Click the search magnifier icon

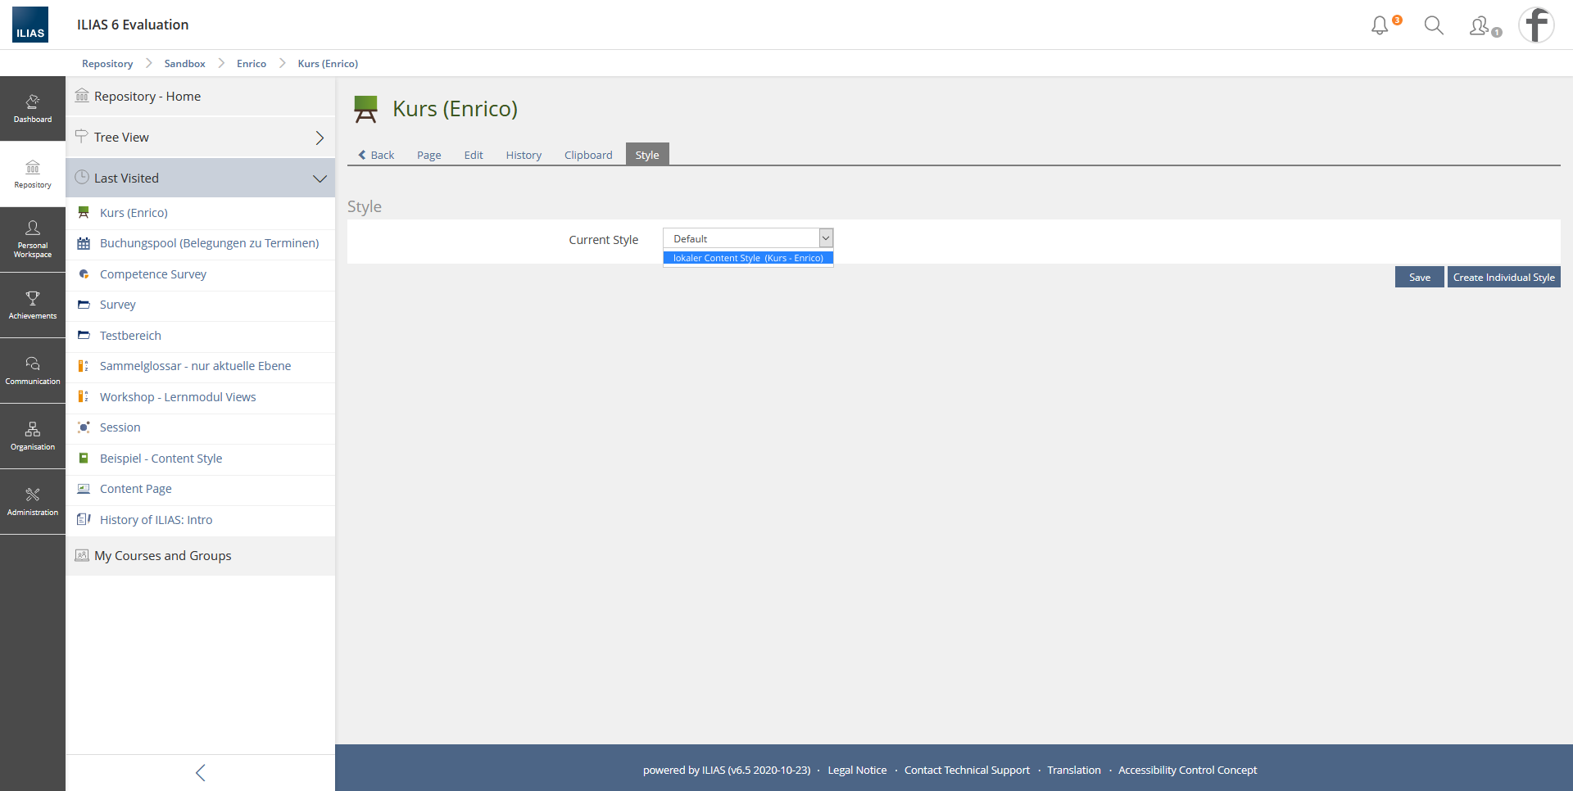coord(1434,25)
